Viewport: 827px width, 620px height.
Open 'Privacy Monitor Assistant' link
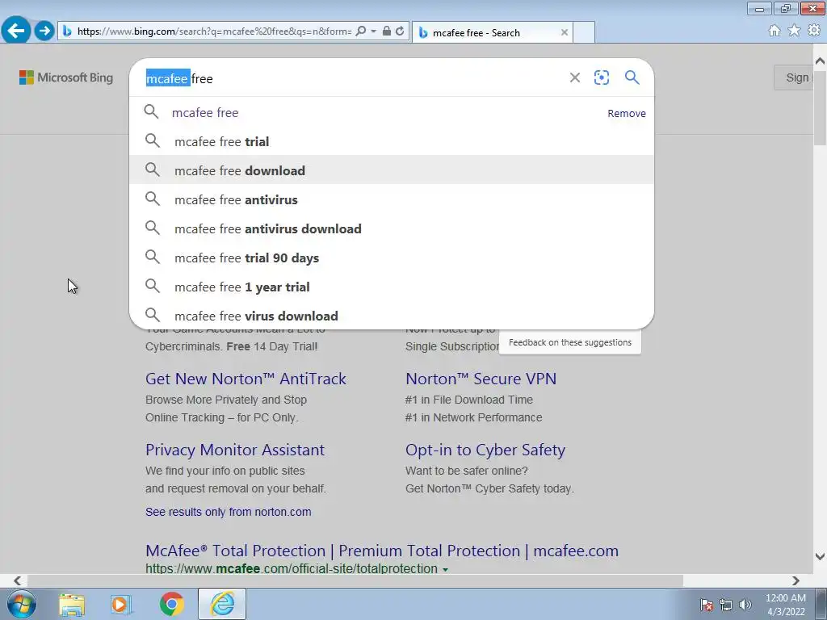tap(235, 450)
